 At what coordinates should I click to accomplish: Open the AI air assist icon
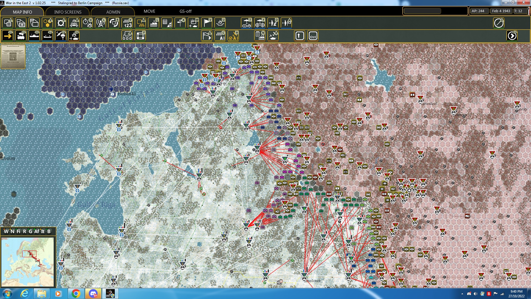point(233,36)
